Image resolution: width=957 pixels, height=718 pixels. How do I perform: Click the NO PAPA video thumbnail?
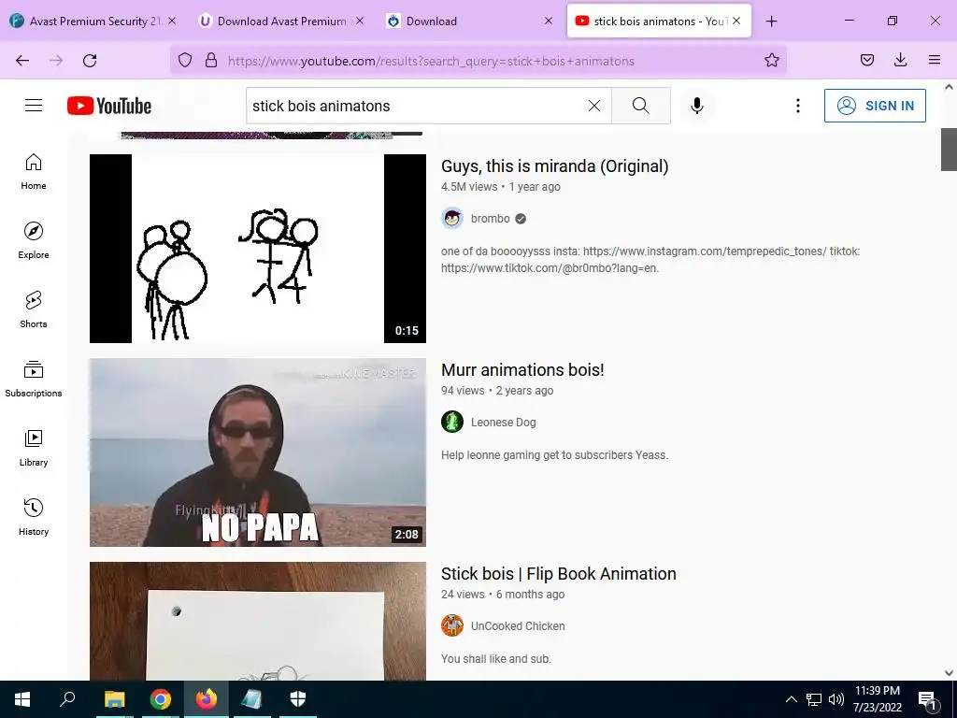point(258,452)
